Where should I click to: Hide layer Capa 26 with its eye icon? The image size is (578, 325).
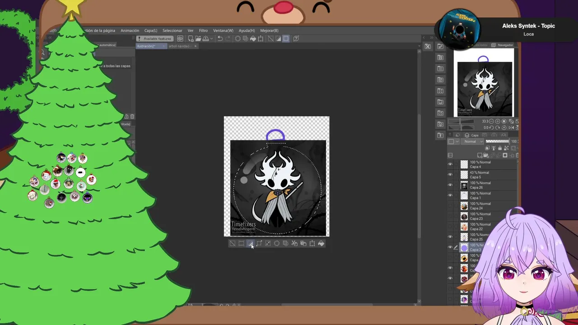(450, 185)
